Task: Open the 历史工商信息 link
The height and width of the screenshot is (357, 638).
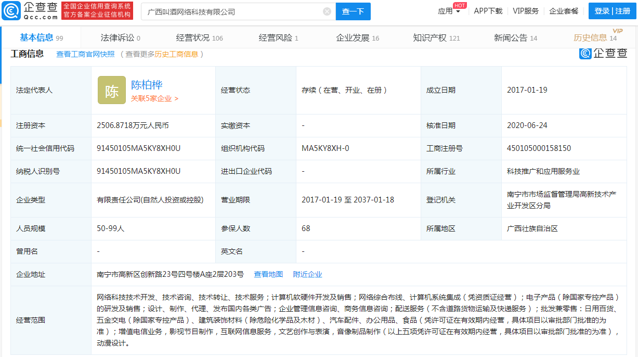Action: (x=177, y=54)
